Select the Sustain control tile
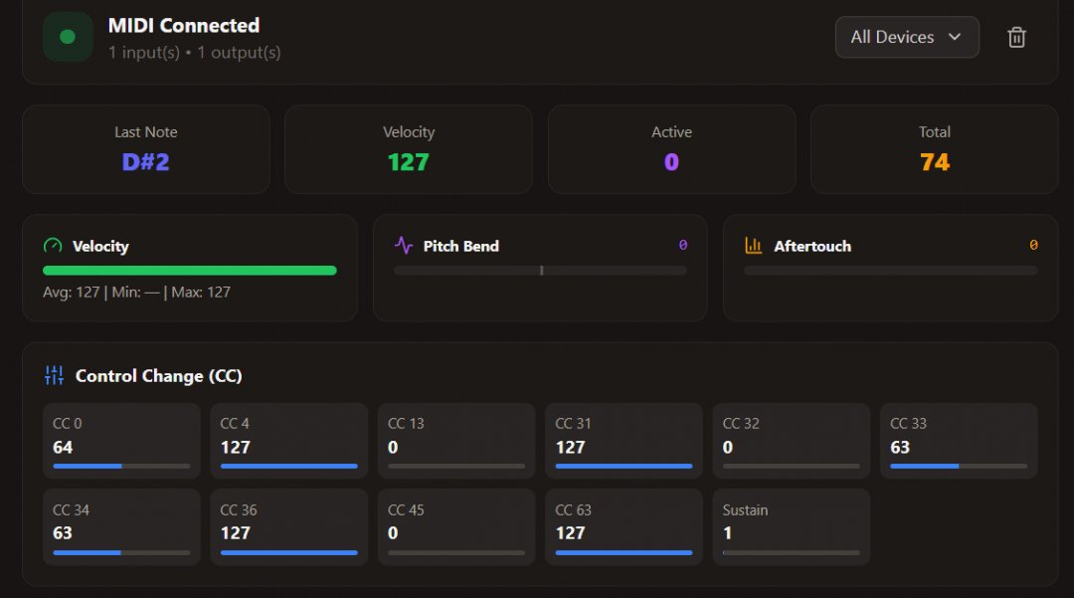The width and height of the screenshot is (1074, 598). pyautogui.click(x=791, y=526)
